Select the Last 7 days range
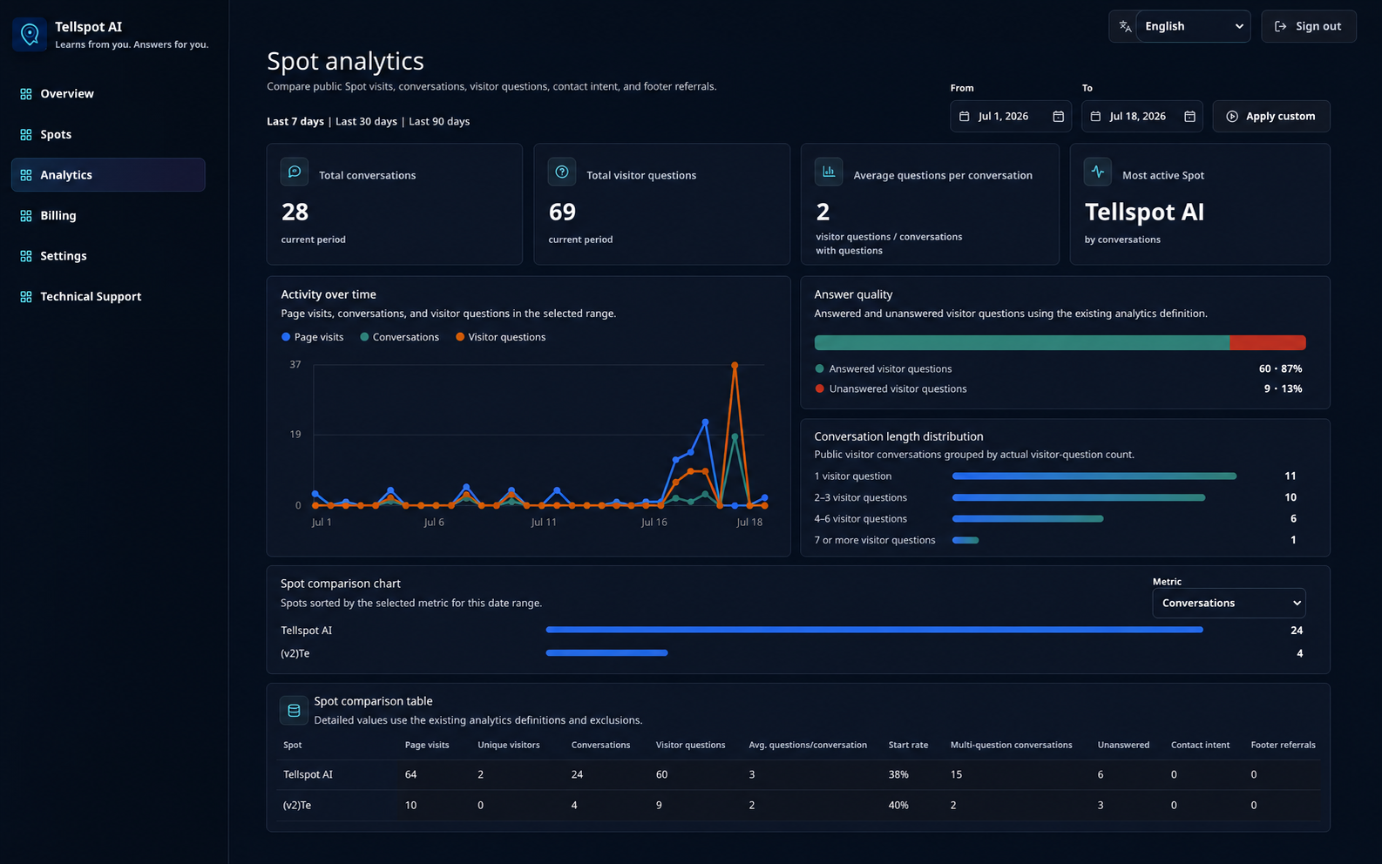1382x864 pixels. (x=295, y=122)
